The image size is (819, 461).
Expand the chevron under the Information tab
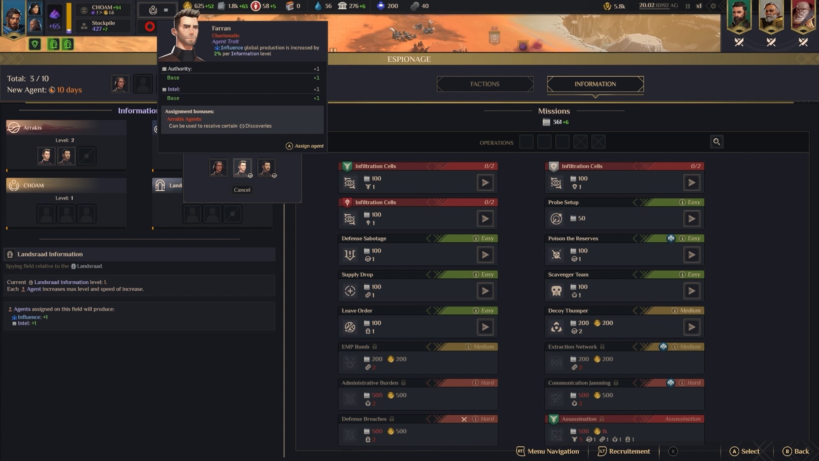595,96
